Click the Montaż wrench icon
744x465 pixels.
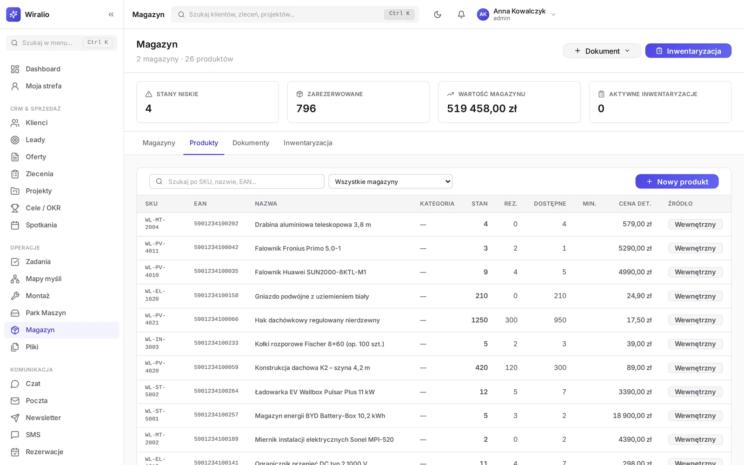click(15, 296)
